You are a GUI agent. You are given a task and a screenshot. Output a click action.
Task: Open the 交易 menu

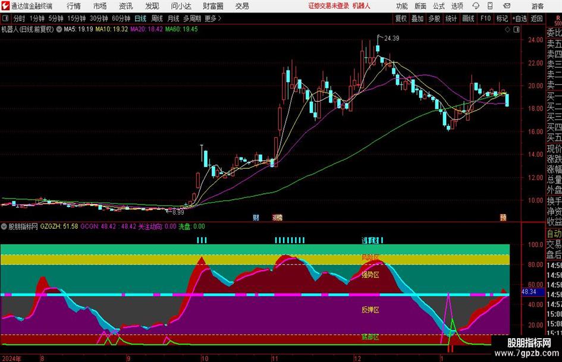242,6
